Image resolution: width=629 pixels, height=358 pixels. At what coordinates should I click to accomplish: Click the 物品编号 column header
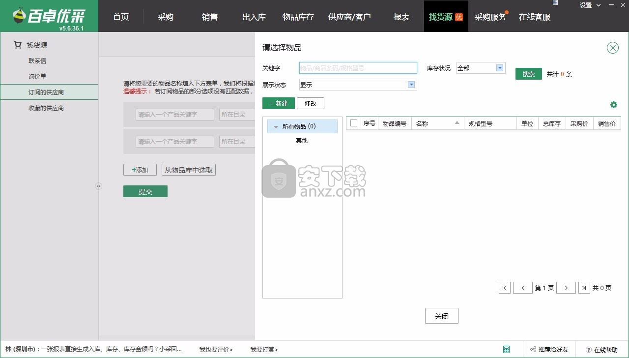(x=395, y=123)
